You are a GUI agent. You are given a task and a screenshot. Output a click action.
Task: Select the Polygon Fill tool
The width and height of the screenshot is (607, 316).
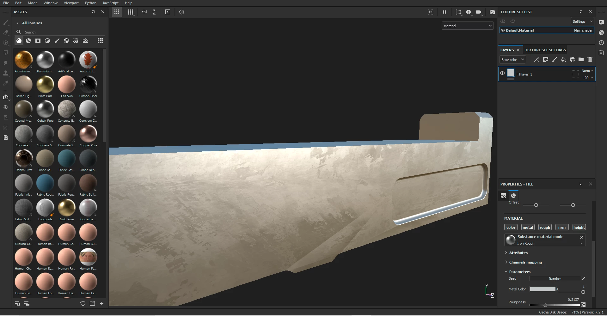(6, 53)
